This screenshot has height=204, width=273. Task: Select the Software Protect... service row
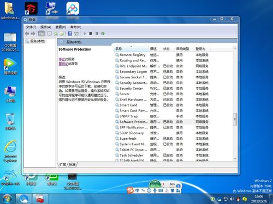162,122
